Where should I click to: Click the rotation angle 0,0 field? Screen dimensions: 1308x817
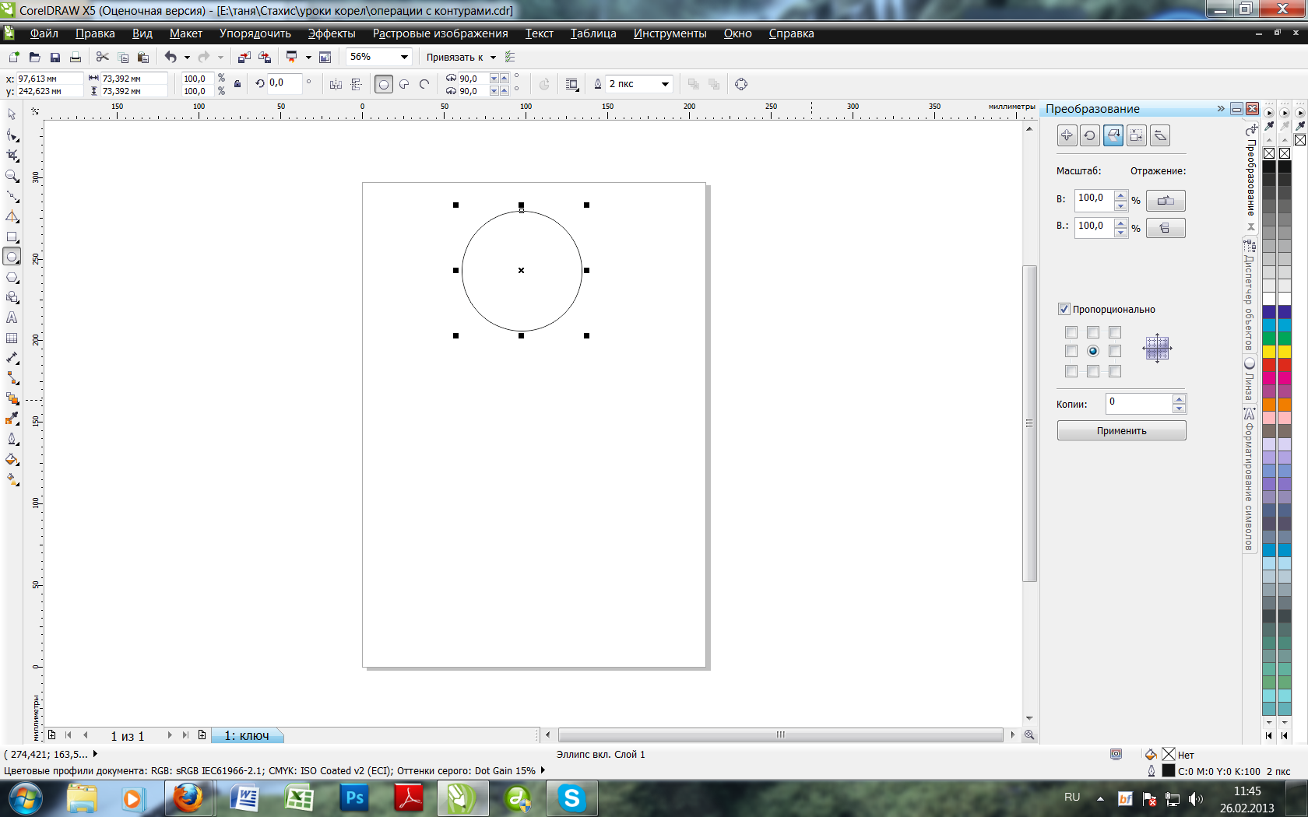[x=284, y=83]
